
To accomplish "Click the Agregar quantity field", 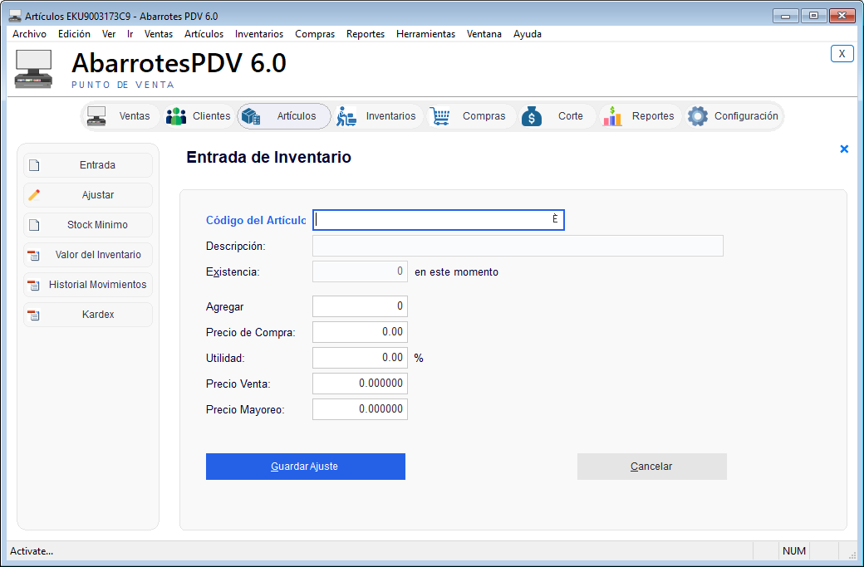I will click(x=360, y=306).
